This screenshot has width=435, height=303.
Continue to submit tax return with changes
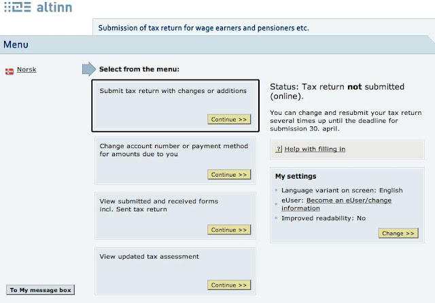228,119
